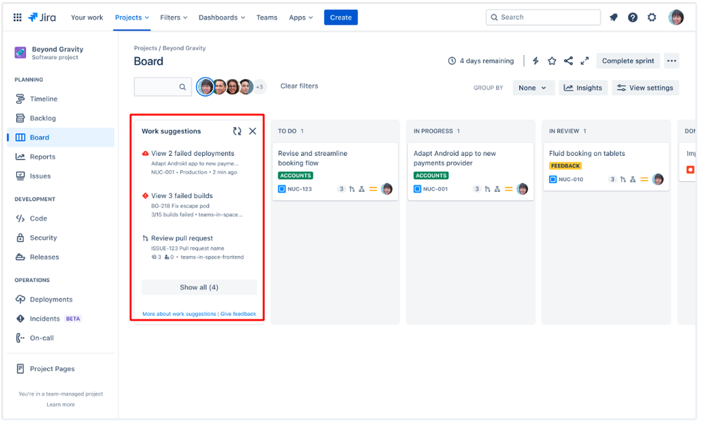704x421 pixels.
Task: Toggle the first assignee avatar filter
Action: [x=206, y=87]
